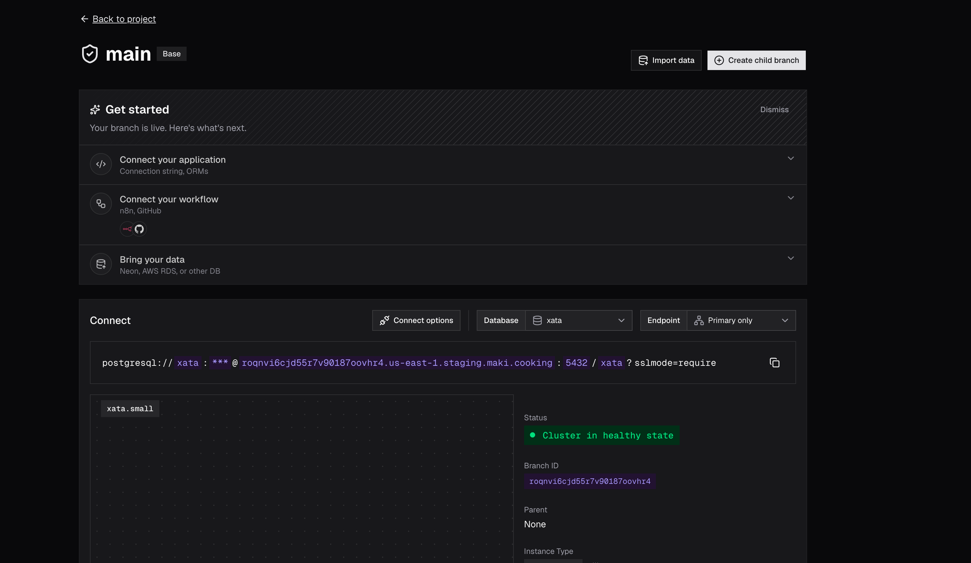
Task: Click port 5432 in connection string
Action: (576, 363)
